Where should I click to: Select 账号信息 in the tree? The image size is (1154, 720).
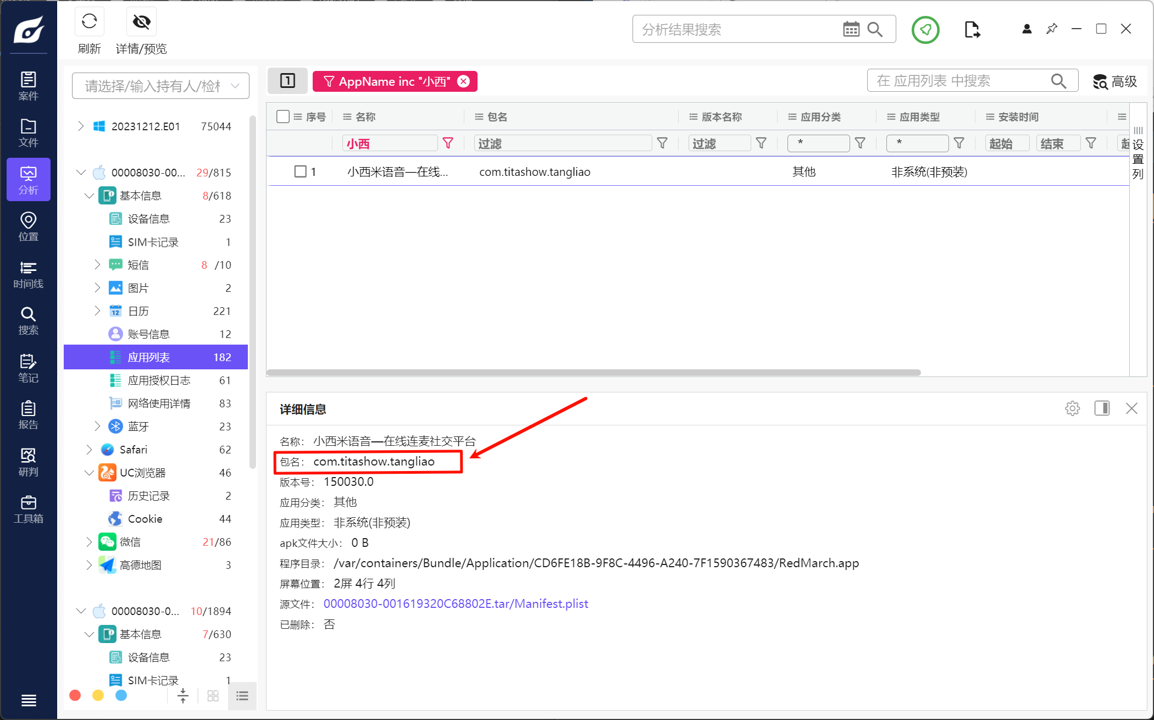tap(148, 334)
